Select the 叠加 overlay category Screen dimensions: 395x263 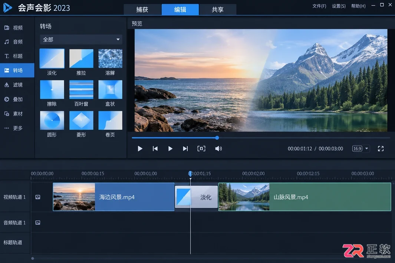[17, 99]
